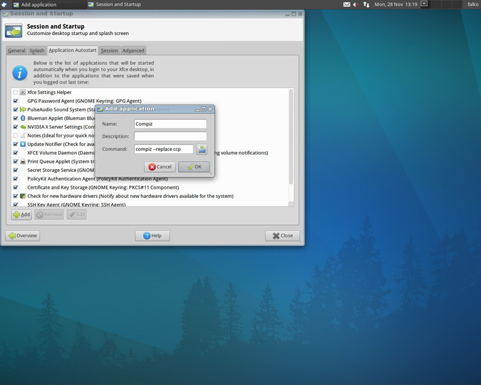Click into the Description text field
This screenshot has height=385, width=481.
tap(170, 136)
